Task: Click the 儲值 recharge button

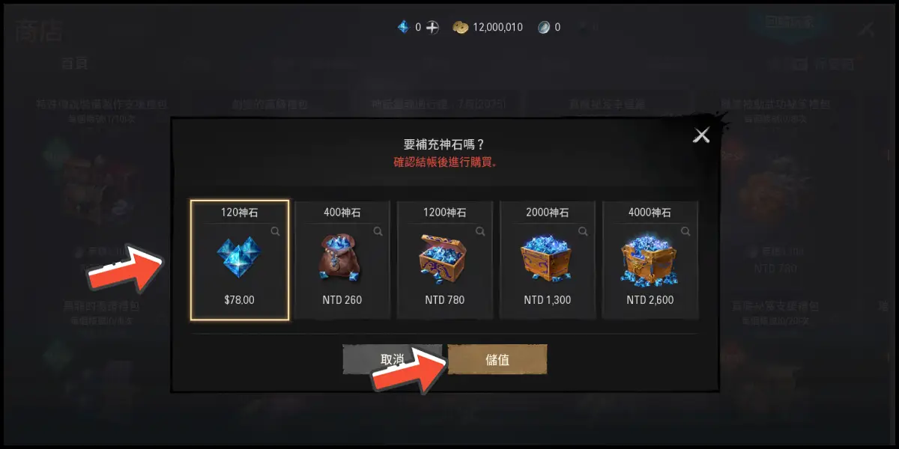Action: point(497,360)
